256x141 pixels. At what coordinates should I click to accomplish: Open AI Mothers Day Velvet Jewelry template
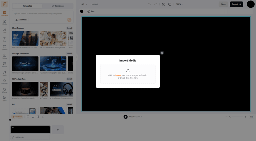[x=25, y=89]
